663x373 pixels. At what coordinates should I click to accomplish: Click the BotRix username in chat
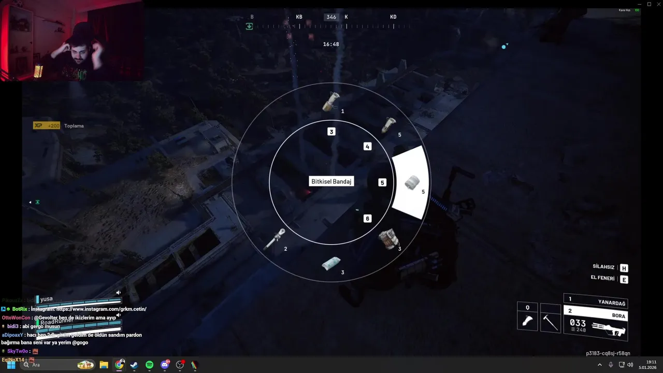[x=20, y=309]
